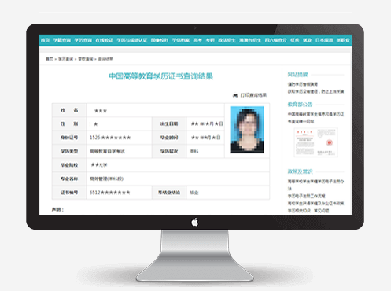Image resolution: width=391 pixels, height=291 pixels.
Task: Go to the 高考 section
Action: pyautogui.click(x=197, y=40)
